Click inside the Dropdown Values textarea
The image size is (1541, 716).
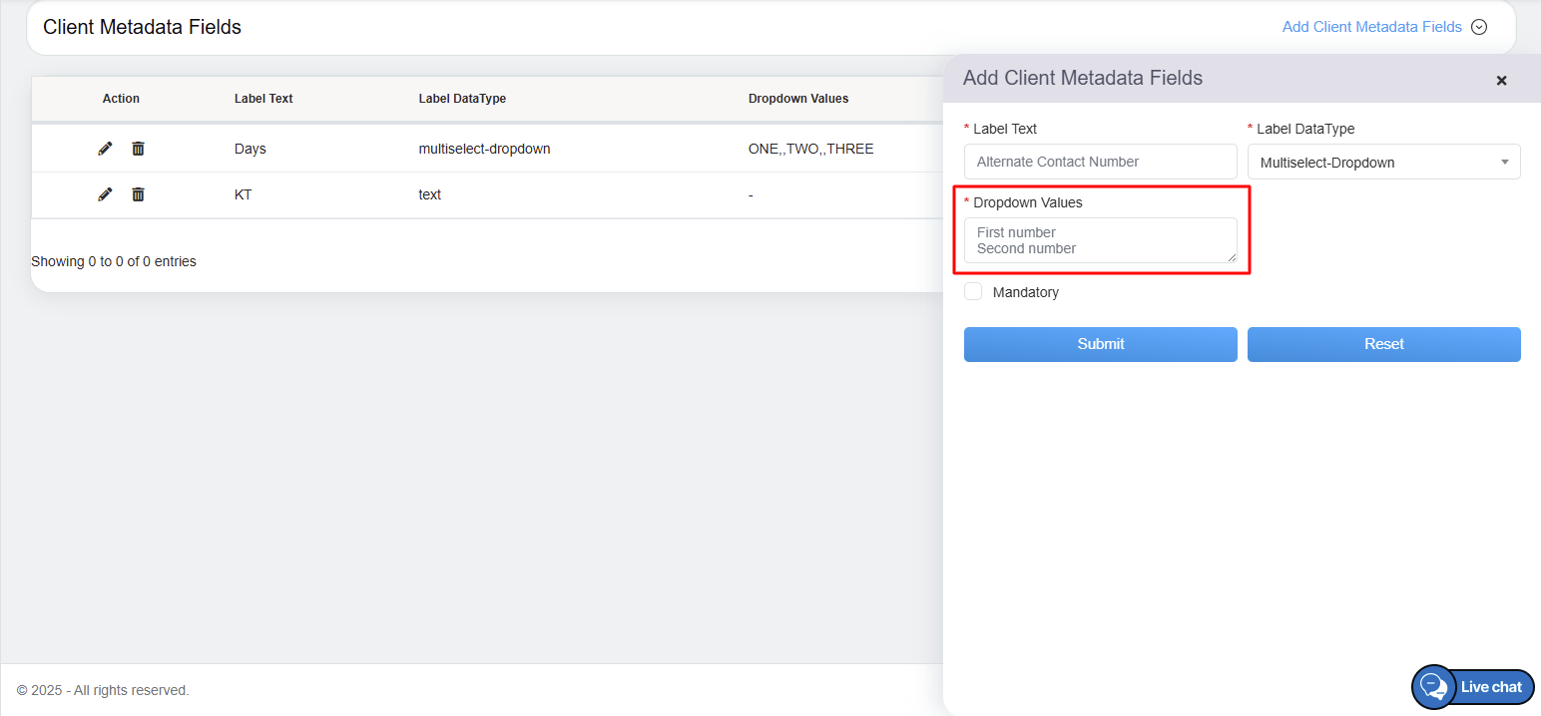coord(1098,240)
